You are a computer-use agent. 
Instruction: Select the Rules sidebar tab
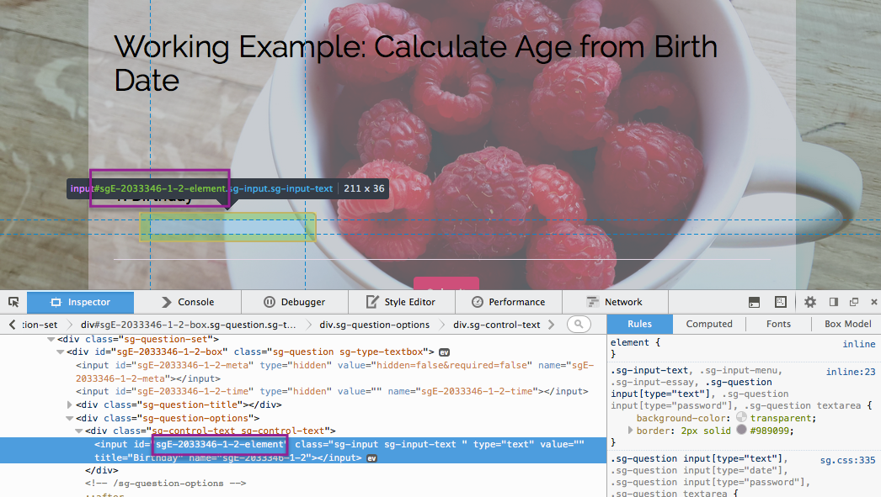coord(640,324)
